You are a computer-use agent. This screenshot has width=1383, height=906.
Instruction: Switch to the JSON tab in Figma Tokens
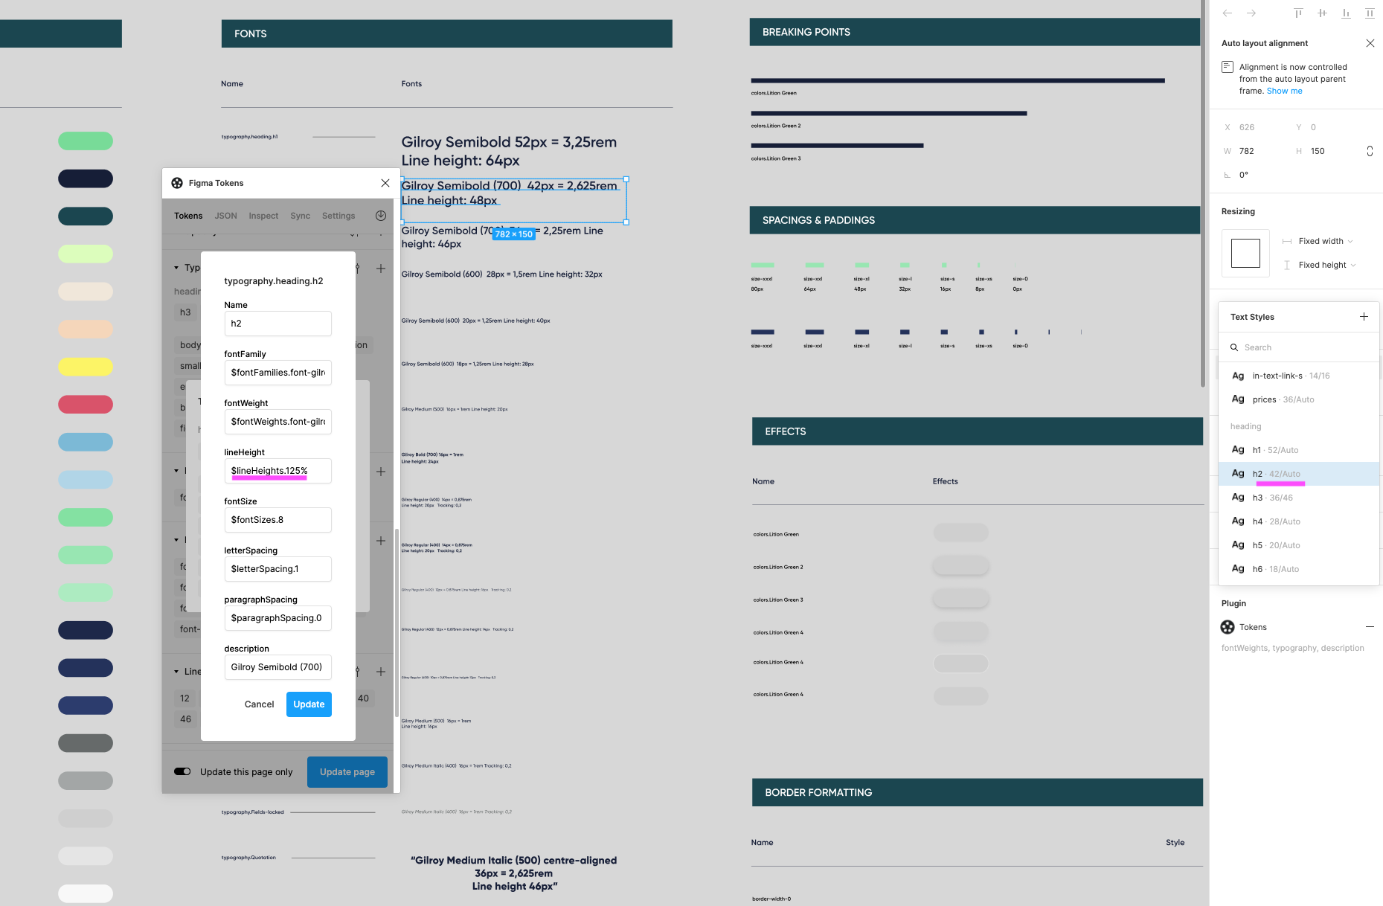[225, 215]
